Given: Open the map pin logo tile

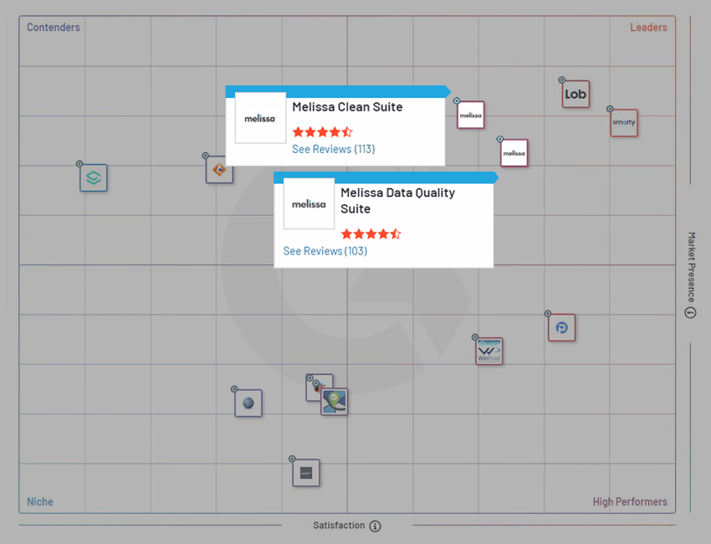Looking at the screenshot, I should coord(335,402).
